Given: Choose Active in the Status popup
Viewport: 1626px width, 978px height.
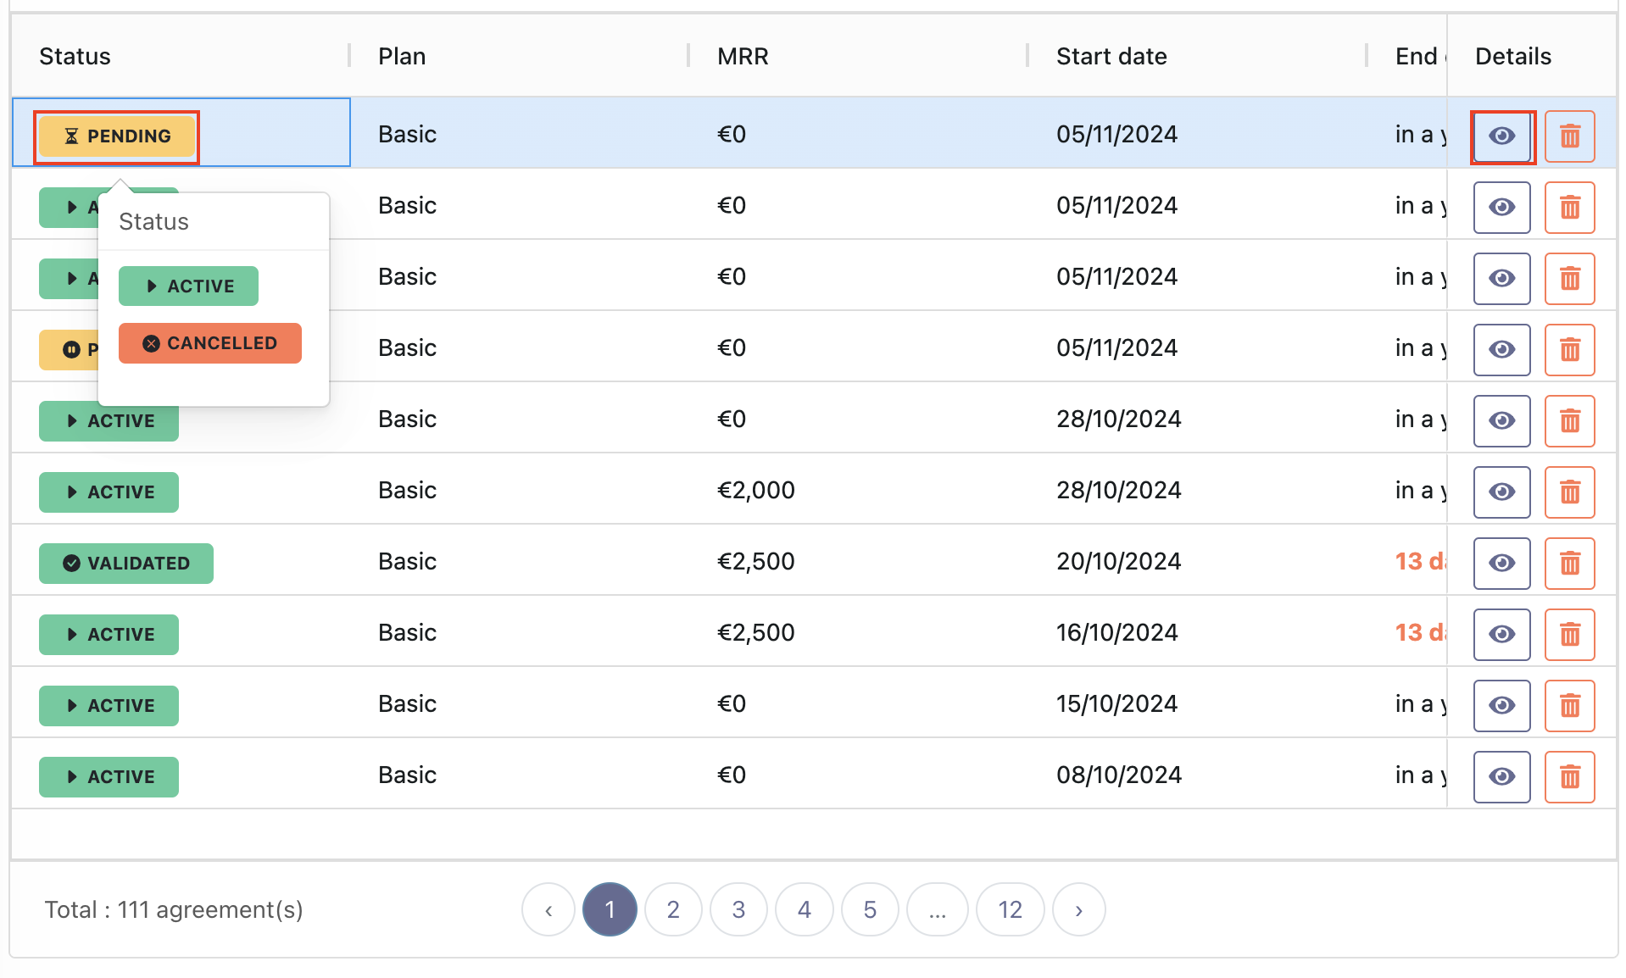Looking at the screenshot, I should pyautogui.click(x=188, y=286).
